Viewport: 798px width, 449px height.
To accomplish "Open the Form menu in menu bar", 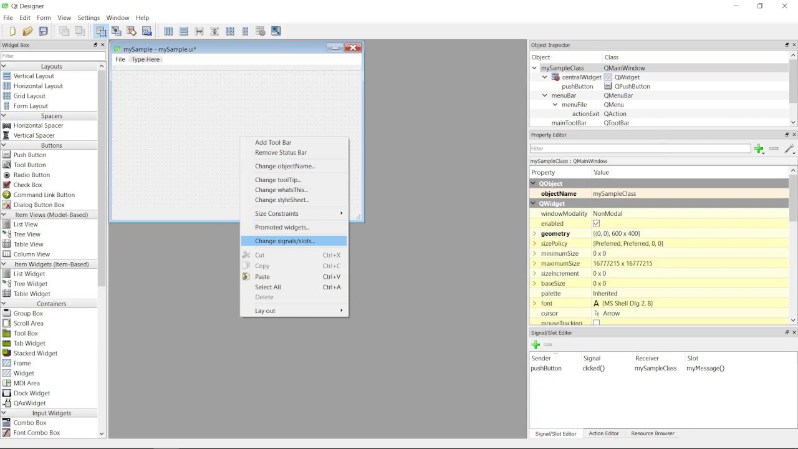I will tap(44, 17).
